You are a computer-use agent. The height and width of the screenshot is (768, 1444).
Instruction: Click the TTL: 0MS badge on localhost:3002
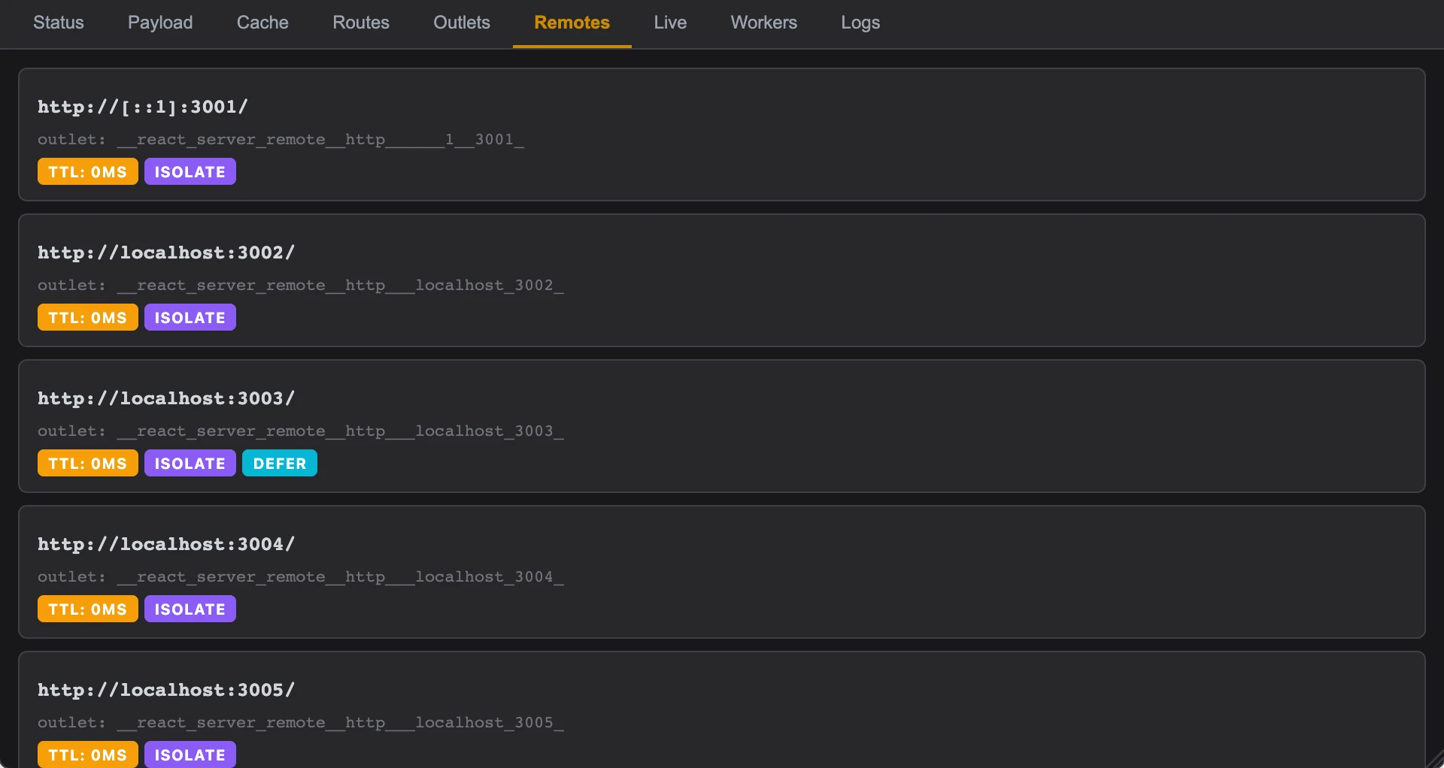coord(87,318)
